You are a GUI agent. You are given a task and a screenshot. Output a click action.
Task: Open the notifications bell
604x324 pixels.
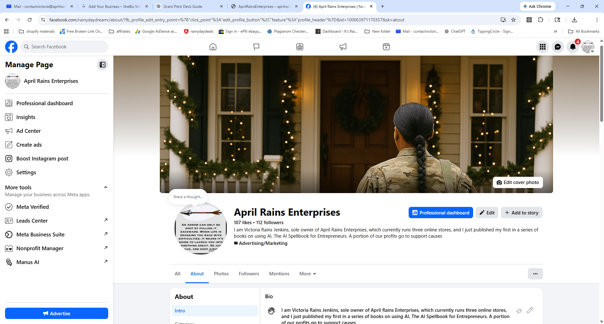[573, 47]
